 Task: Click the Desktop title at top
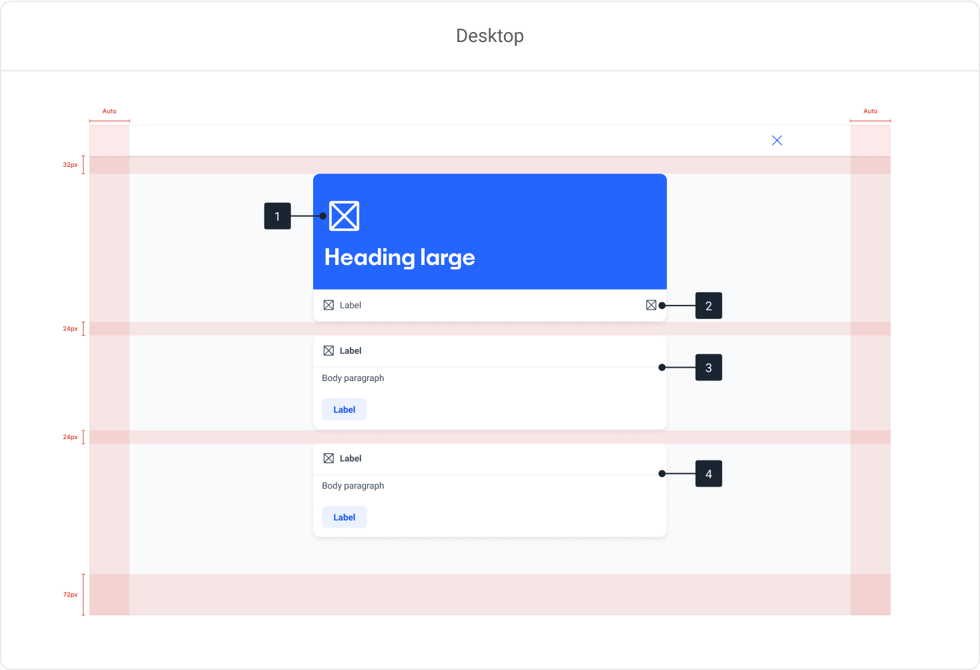pyautogui.click(x=490, y=35)
